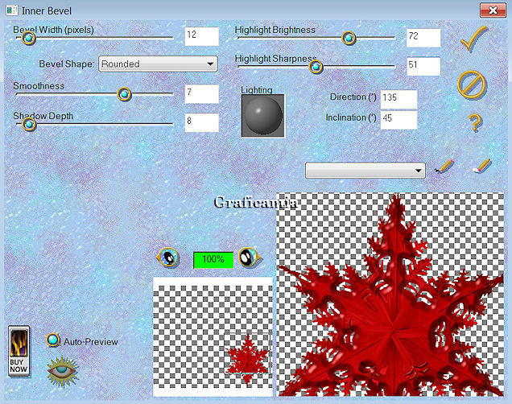The height and width of the screenshot is (404, 512).
Task: Click the gold proof eye icon
Action: click(x=62, y=371)
